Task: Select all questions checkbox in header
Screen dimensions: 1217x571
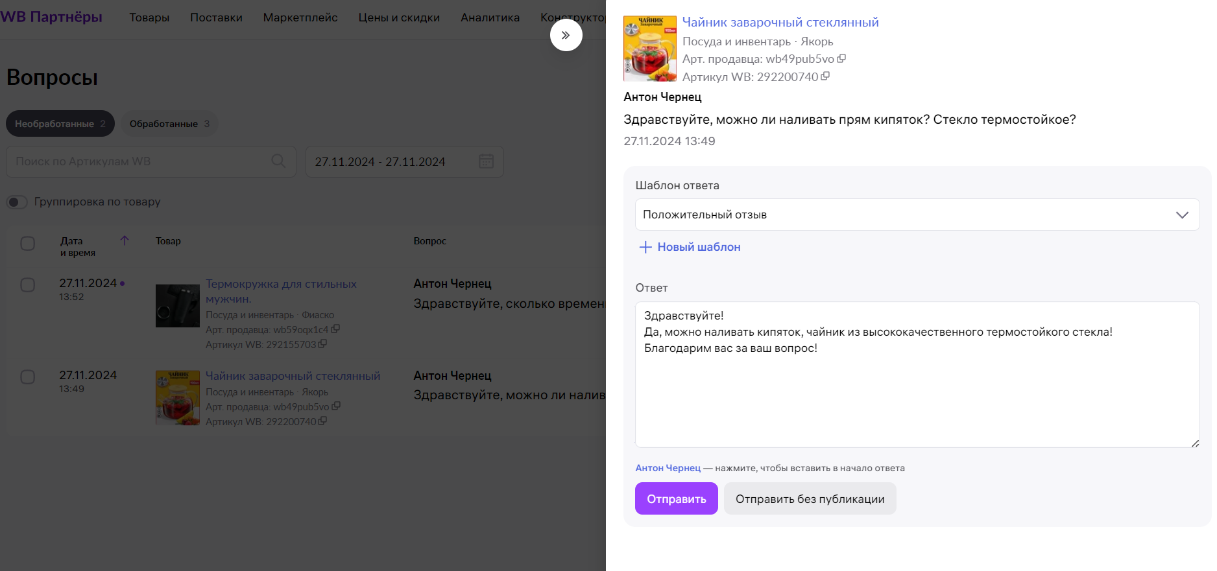Action: [27, 244]
